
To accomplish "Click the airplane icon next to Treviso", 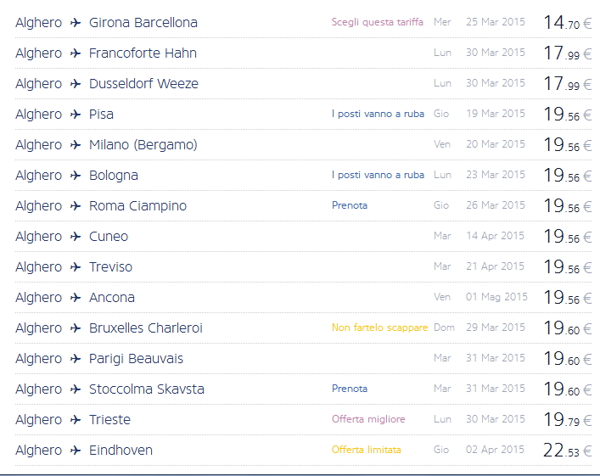I will 76,267.
